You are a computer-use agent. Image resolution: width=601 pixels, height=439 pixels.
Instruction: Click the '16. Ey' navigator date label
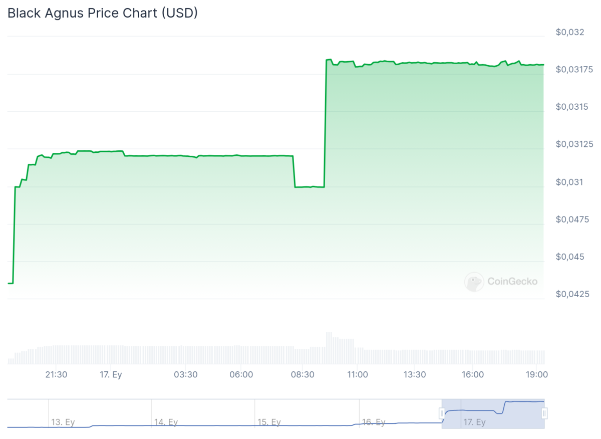(373, 422)
